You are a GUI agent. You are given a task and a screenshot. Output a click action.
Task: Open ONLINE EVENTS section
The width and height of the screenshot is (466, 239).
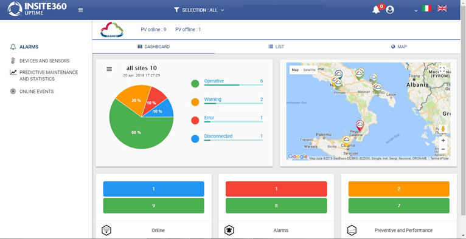[x=37, y=92]
